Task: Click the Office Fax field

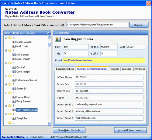Action: point(109,84)
